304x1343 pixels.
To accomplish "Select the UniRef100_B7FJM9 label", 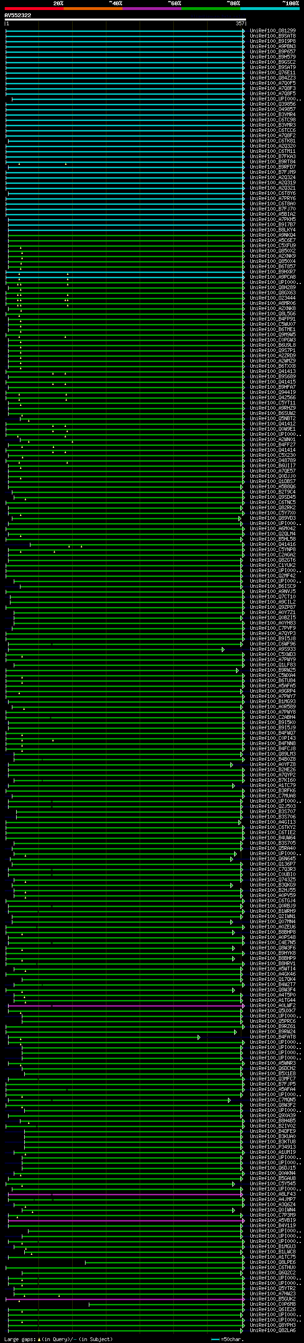I will click(x=273, y=172).
